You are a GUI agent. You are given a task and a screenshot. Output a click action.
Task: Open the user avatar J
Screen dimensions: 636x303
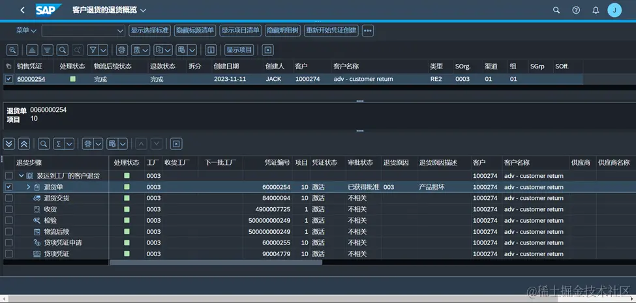pyautogui.click(x=614, y=10)
